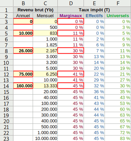This screenshot has height=141, width=131.
Task: Click the effective rate 32 % cell
Action: 94,86
